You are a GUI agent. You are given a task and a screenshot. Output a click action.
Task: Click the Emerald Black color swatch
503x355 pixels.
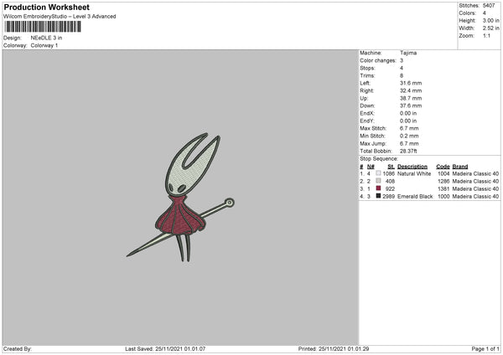click(378, 196)
